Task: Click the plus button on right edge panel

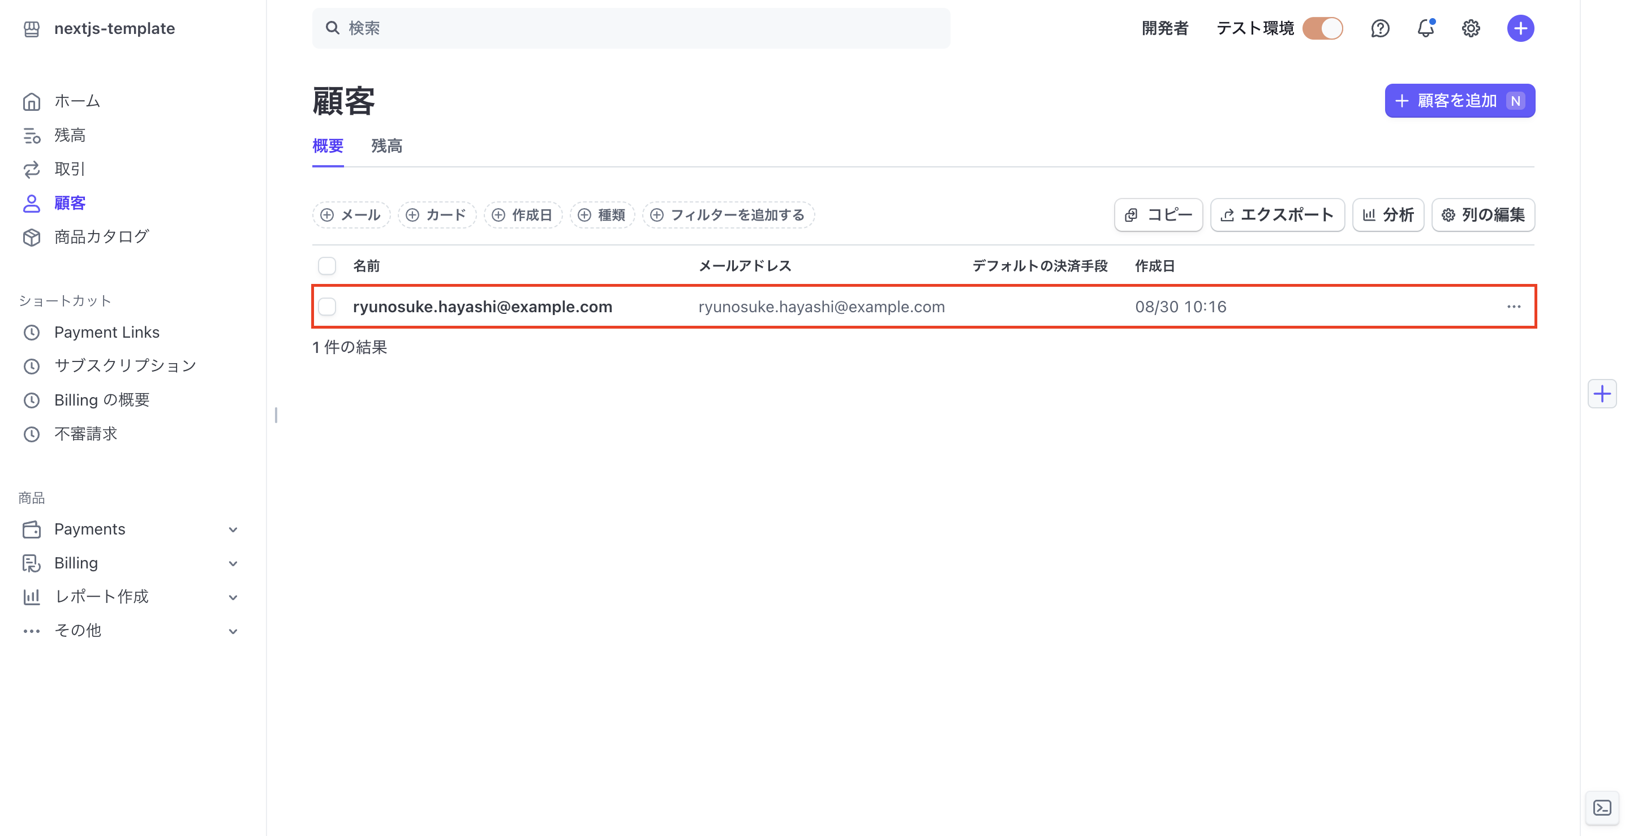Action: point(1602,394)
